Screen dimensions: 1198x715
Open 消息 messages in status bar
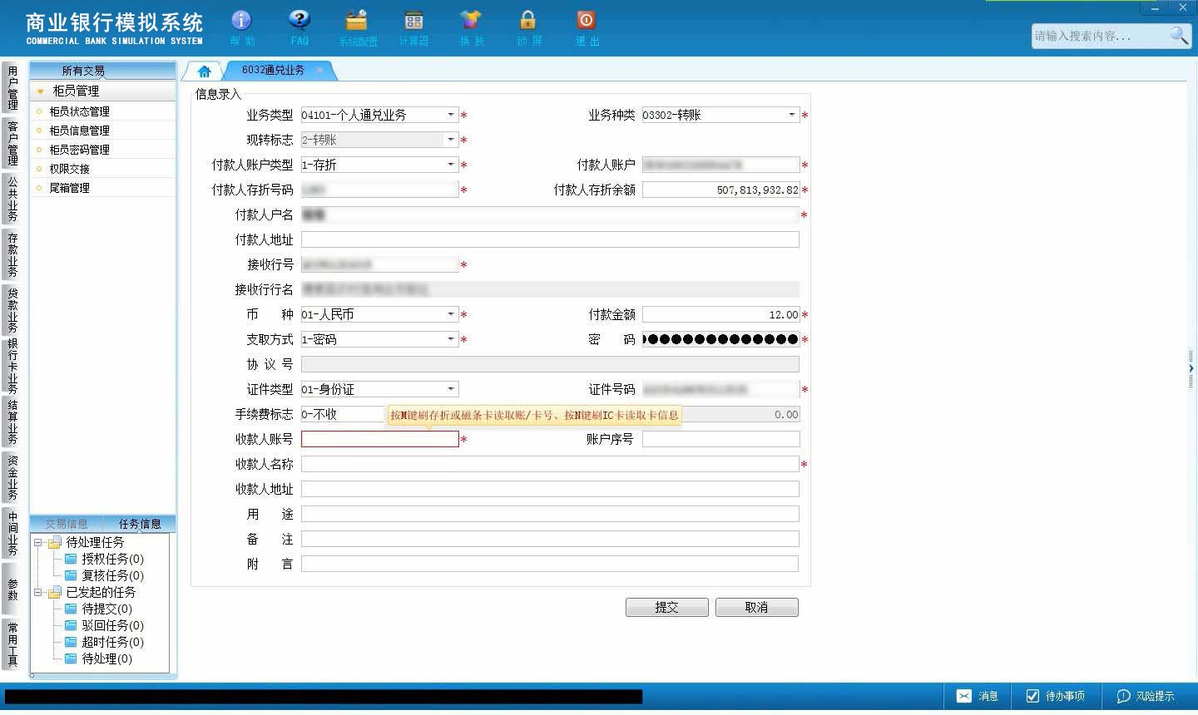pyautogui.click(x=978, y=696)
